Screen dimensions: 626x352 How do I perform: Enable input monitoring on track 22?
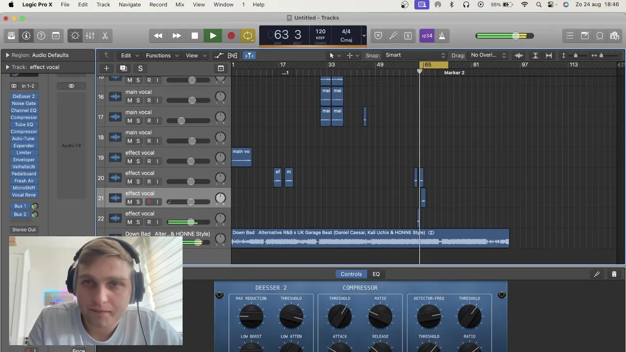point(157,222)
